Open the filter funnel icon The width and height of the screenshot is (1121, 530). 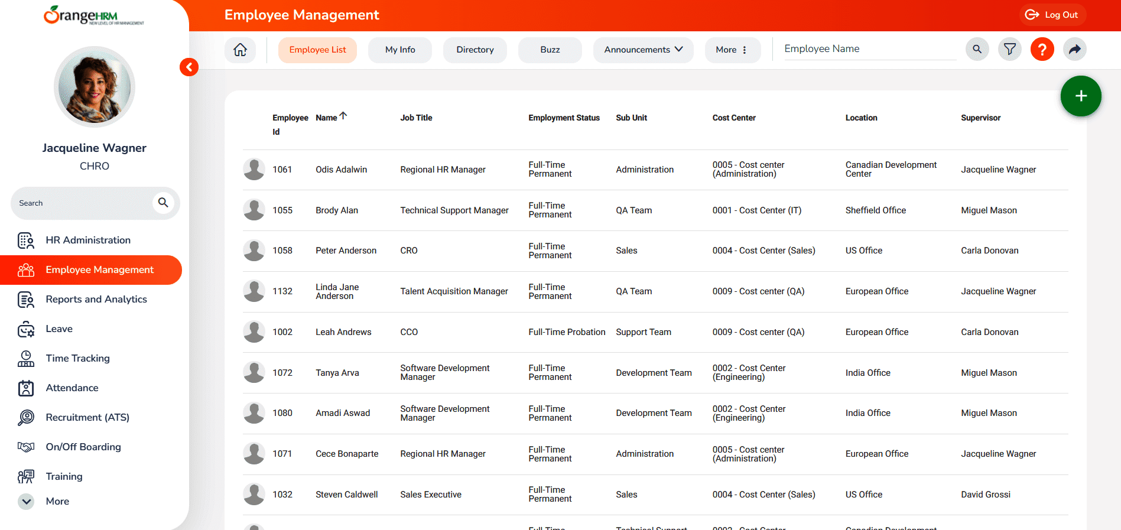[x=1009, y=49]
